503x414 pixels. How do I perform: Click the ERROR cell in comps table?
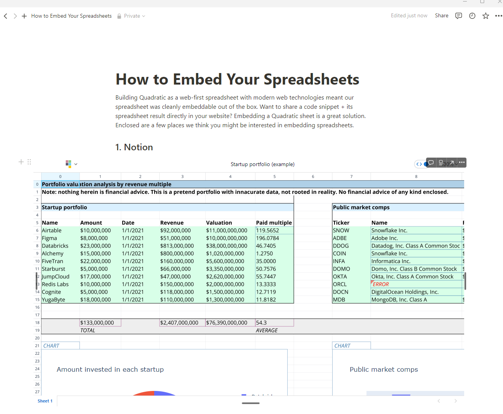click(x=381, y=284)
